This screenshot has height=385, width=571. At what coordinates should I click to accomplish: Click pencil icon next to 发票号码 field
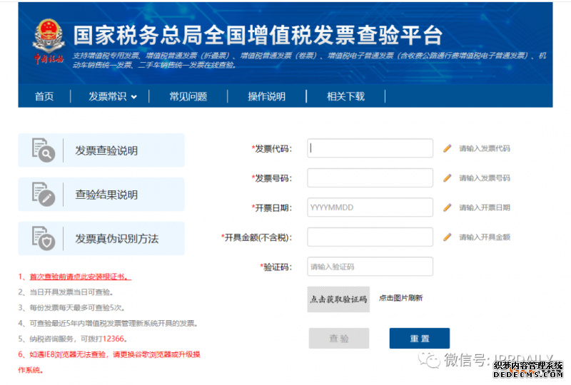448,178
